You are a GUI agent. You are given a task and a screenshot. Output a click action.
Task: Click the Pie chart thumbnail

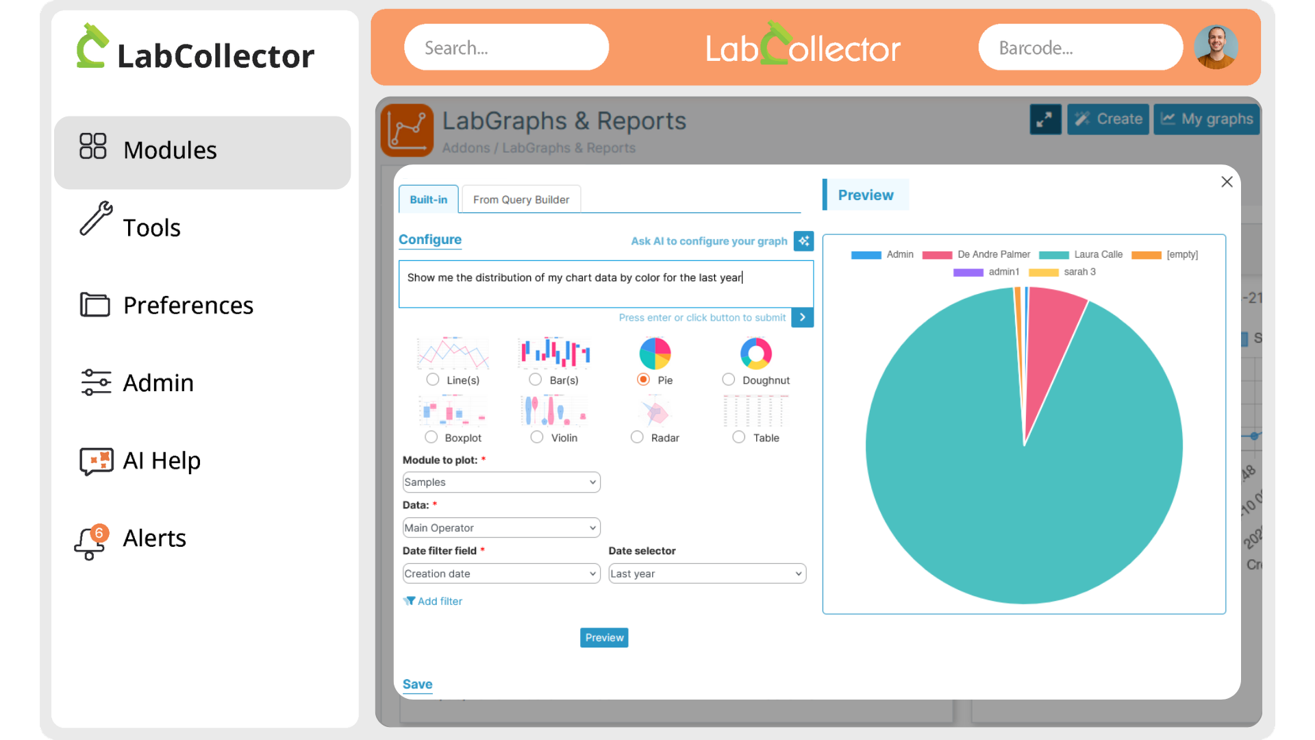(655, 353)
